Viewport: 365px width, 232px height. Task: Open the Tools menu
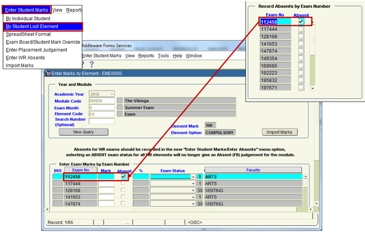coord(163,56)
